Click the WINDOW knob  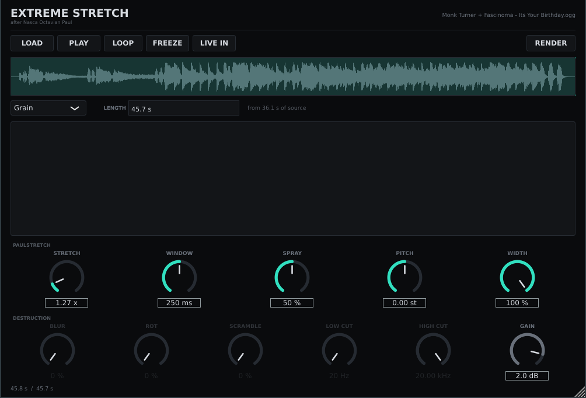179,277
